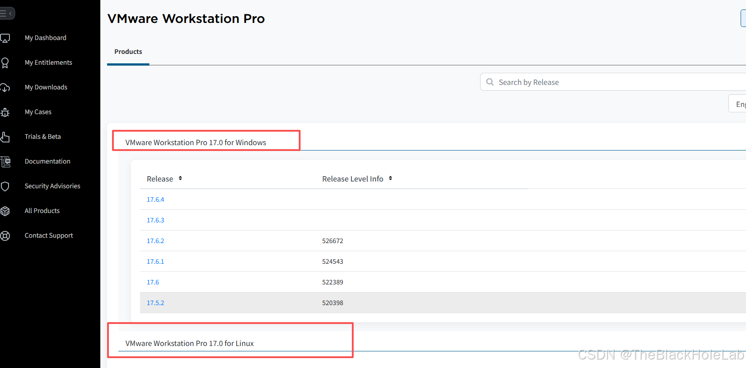Open release 17.6 link
This screenshot has height=368, width=746.
pos(153,282)
